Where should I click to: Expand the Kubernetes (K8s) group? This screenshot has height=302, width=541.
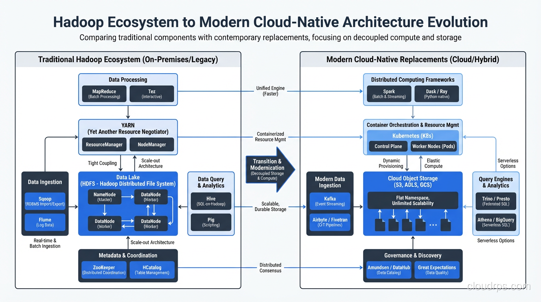pos(412,136)
